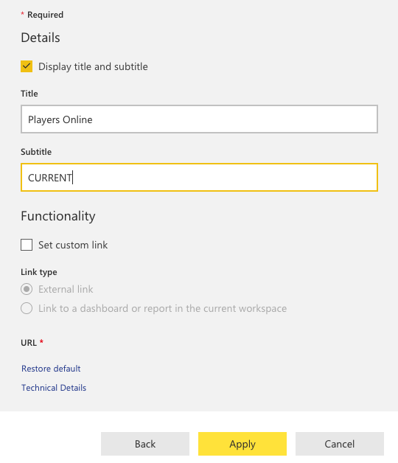Click the 'Set custom link' label text
Image resolution: width=398 pixels, height=463 pixels.
tap(73, 245)
